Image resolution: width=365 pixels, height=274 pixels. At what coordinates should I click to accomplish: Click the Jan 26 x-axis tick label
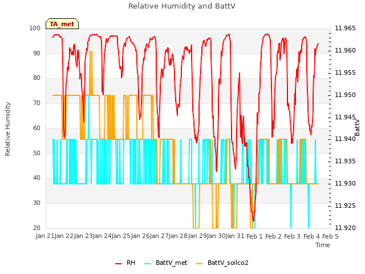[x=140, y=236]
